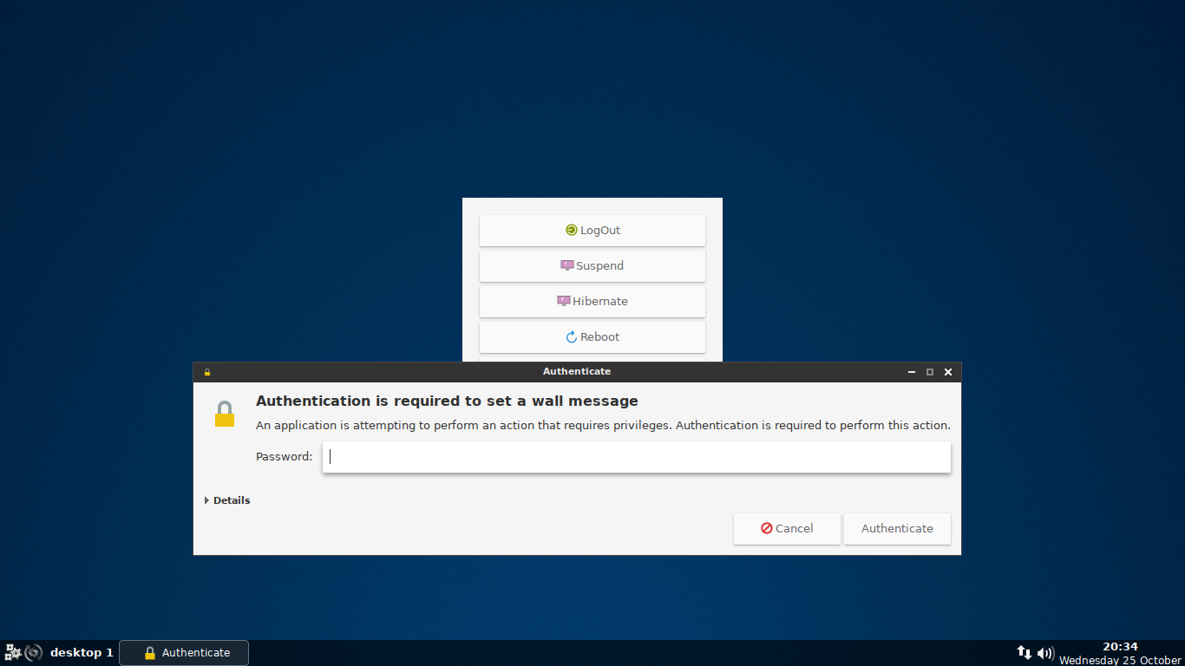Select the Authenticate task in the taskbar
This screenshot has width=1185, height=666.
pos(184,653)
